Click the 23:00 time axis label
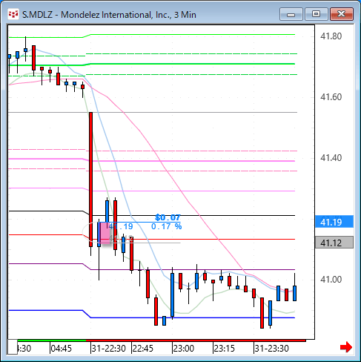The height and width of the screenshot is (362, 361). (x=184, y=349)
